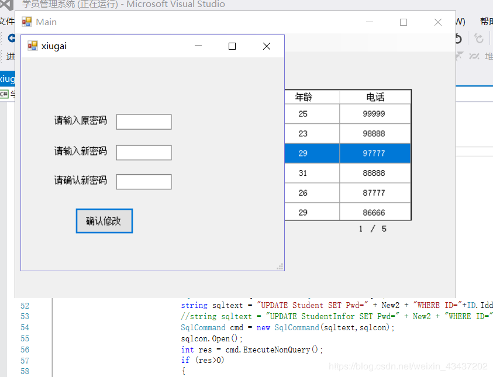
Task: Select the age cell 31
Action: pyautogui.click(x=312, y=173)
